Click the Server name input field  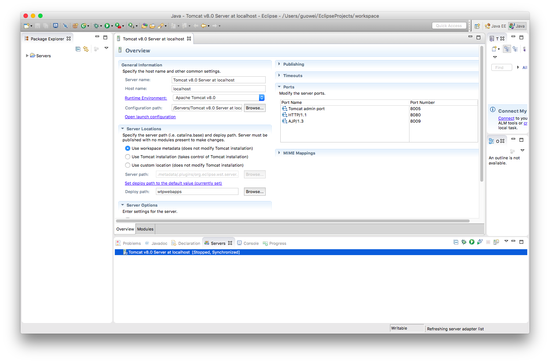tap(219, 80)
